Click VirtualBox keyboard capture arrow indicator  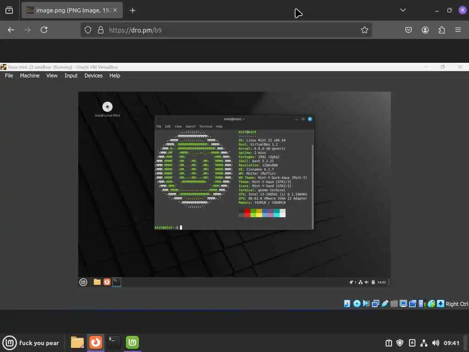(441, 303)
